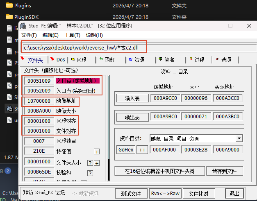The height and width of the screenshot is (201, 257).
Task: Minimize the Stud_PE window
Action: coord(212,26)
